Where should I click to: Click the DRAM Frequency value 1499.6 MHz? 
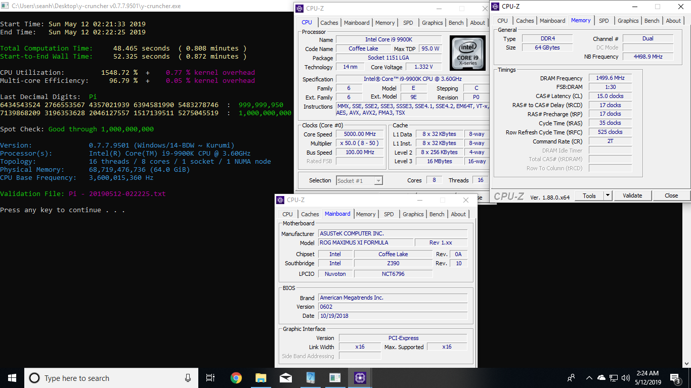[x=610, y=78]
